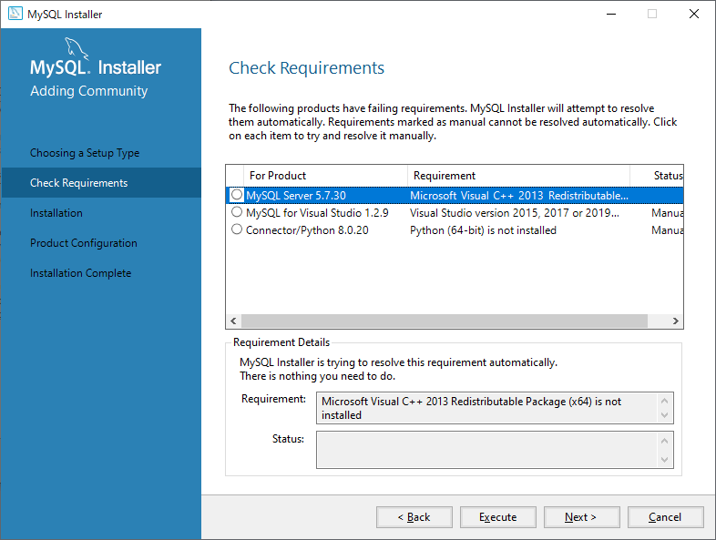Click the right scroll arrow in the product list
Screen dimensions: 716x540
tap(675, 321)
